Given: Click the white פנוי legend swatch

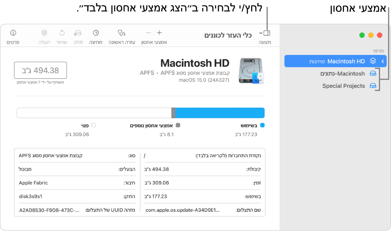Looking at the screenshot, I should (94, 125).
